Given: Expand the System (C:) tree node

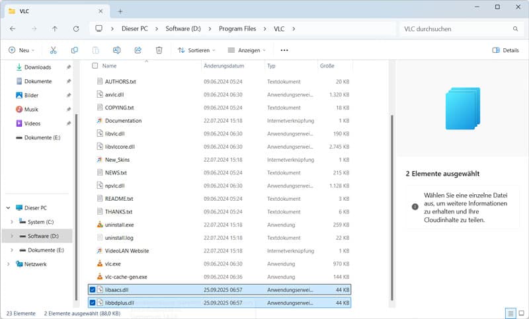Looking at the screenshot, I should click(12, 222).
